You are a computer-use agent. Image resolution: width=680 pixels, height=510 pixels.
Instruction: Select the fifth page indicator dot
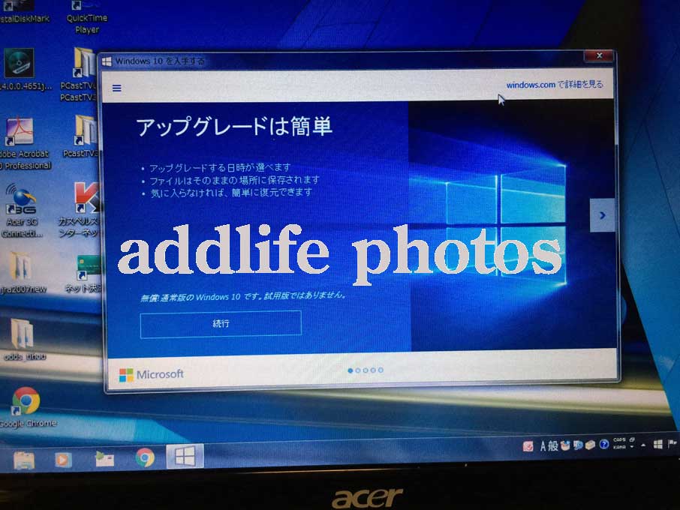point(381,370)
